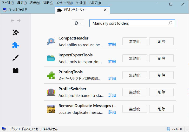The width and height of the screenshot is (189, 132).
Task: Open 詳細 link for ImportExportTools
Action: point(112,62)
